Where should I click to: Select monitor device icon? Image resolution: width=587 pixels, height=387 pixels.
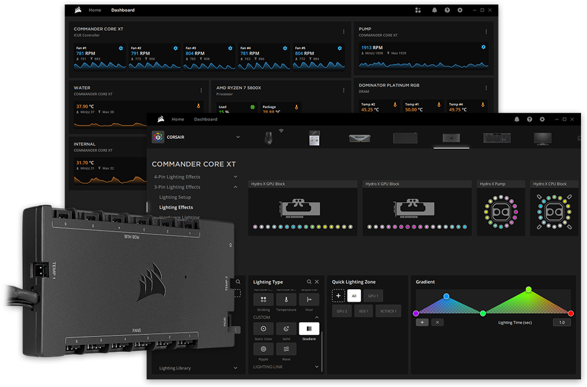(x=542, y=138)
